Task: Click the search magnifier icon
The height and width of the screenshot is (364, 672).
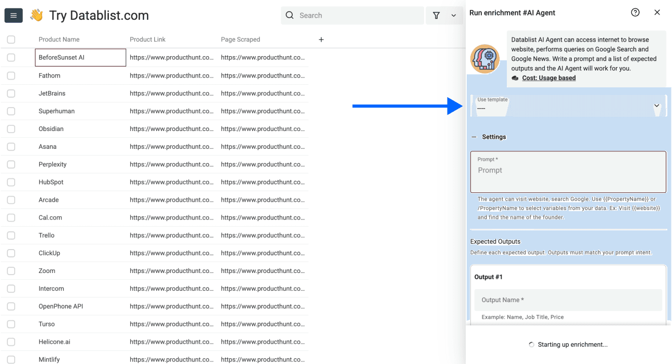Action: tap(290, 15)
